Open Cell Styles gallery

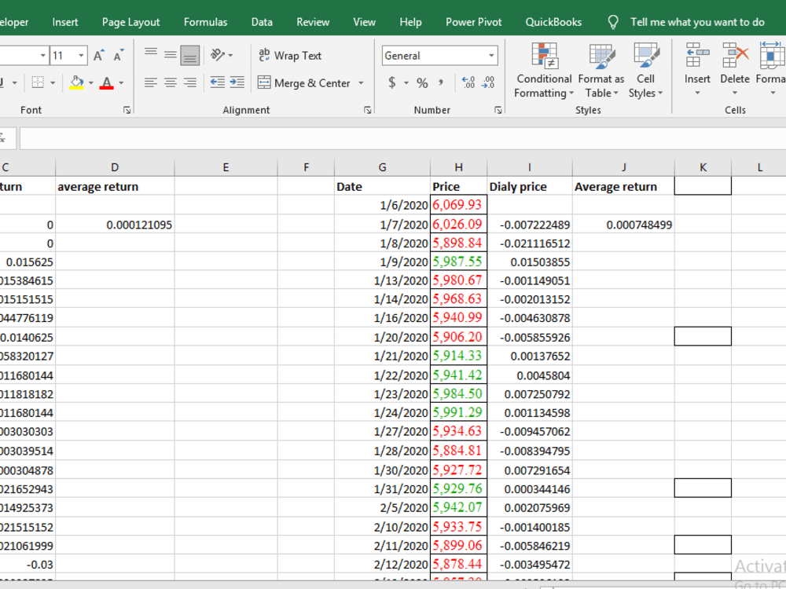tap(645, 70)
